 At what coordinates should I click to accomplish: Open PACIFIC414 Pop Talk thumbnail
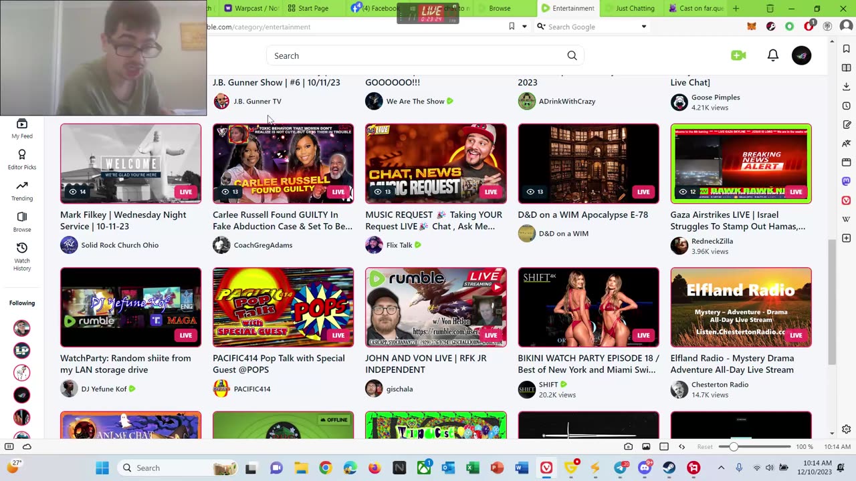pyautogui.click(x=283, y=307)
